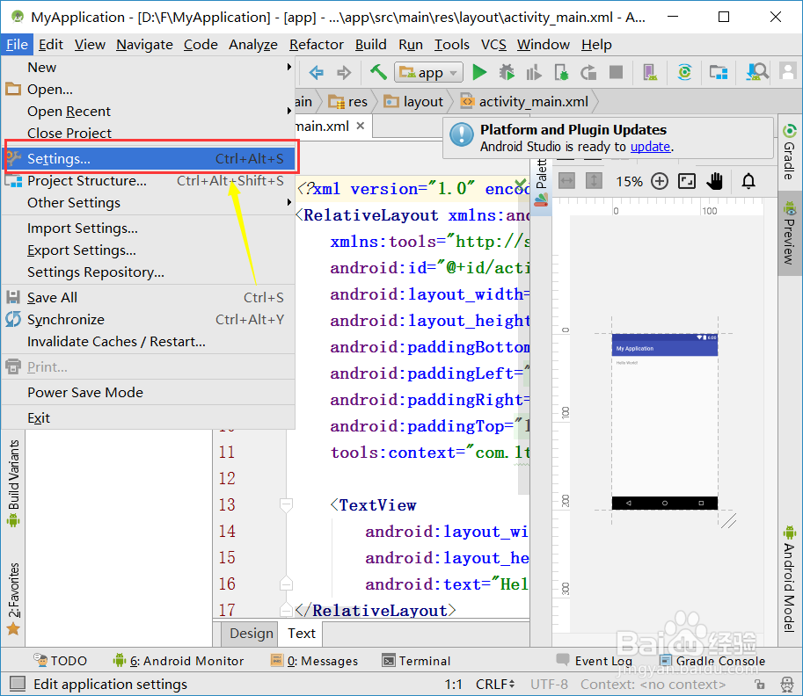Click Export Settings... menu item
This screenshot has width=803, height=696.
click(x=148, y=250)
